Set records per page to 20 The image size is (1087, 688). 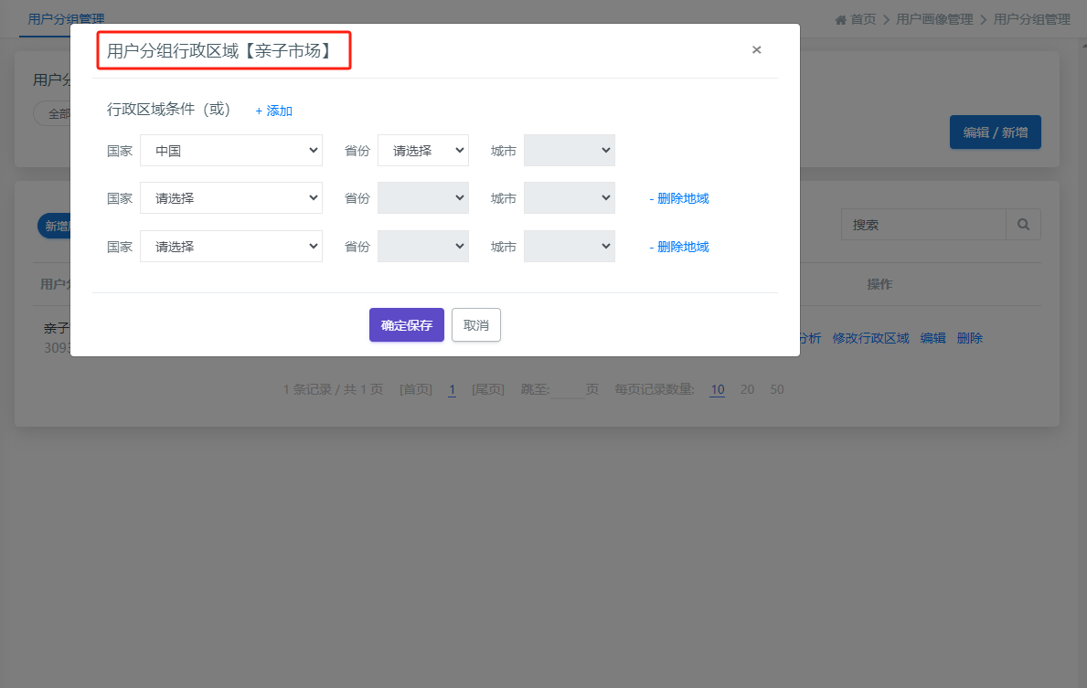pos(747,389)
